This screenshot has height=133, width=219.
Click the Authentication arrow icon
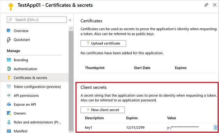tap(9, 69)
